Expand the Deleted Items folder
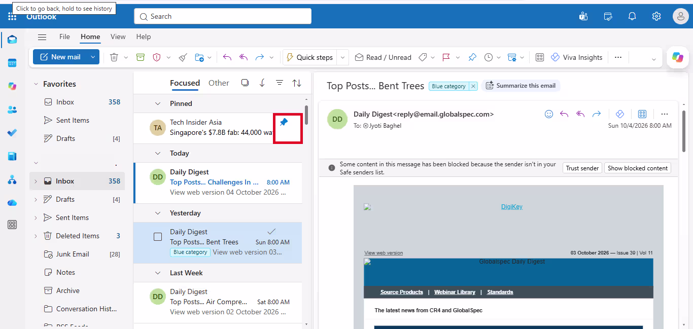Screen dimensions: 693x329 click(x=36, y=236)
